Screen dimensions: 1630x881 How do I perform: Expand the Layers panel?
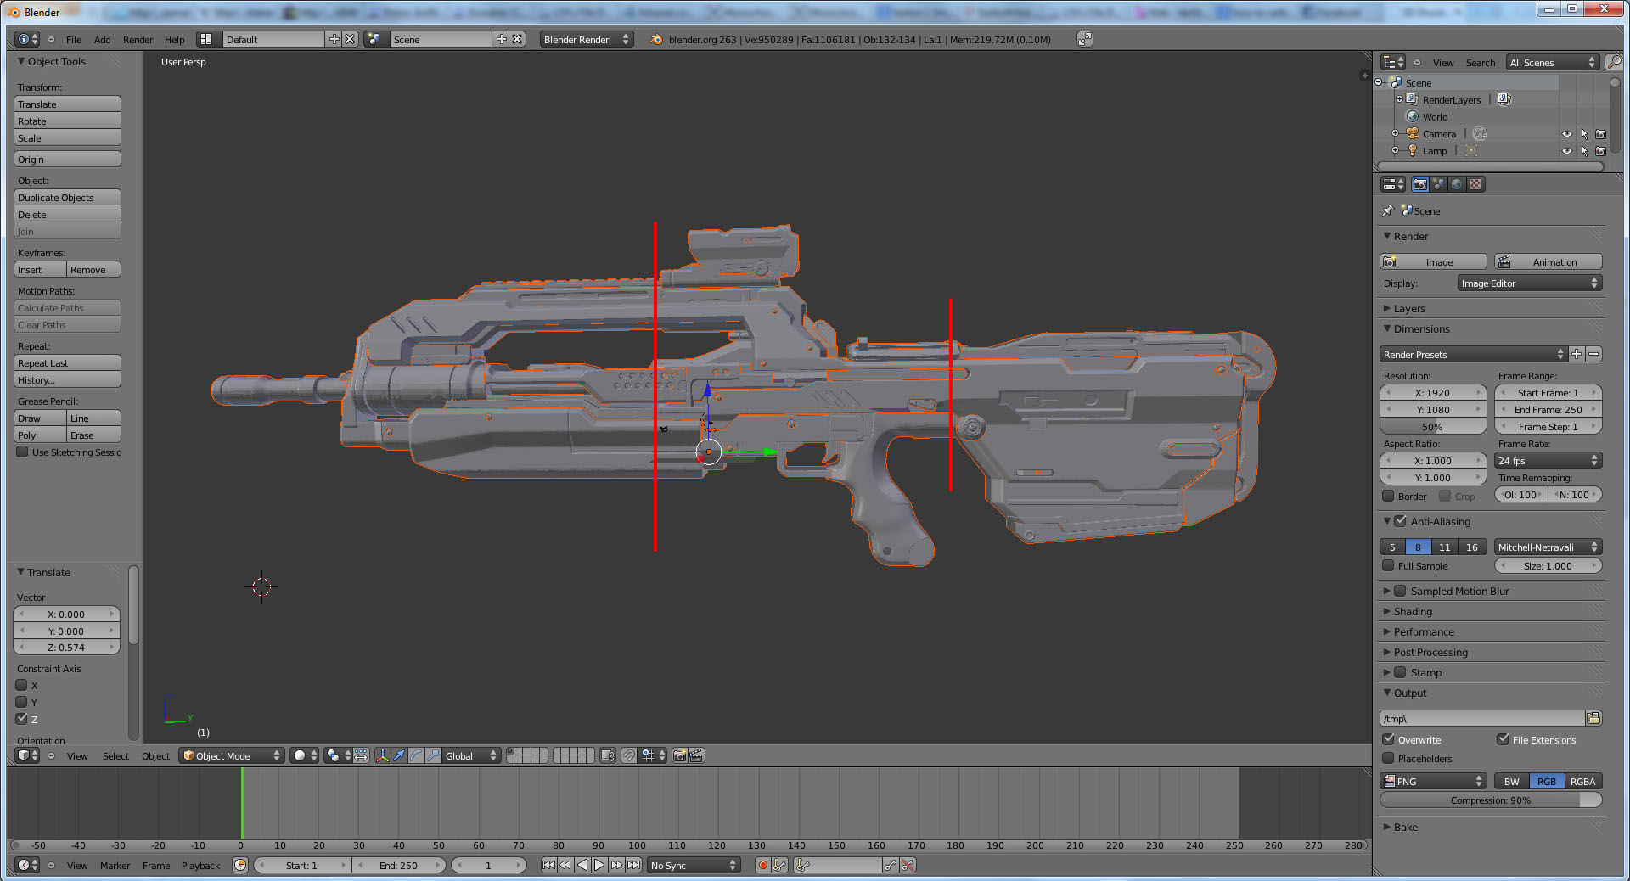pyautogui.click(x=1409, y=308)
